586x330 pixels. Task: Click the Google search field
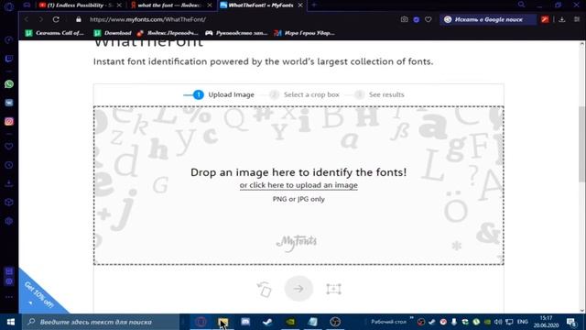click(x=488, y=19)
